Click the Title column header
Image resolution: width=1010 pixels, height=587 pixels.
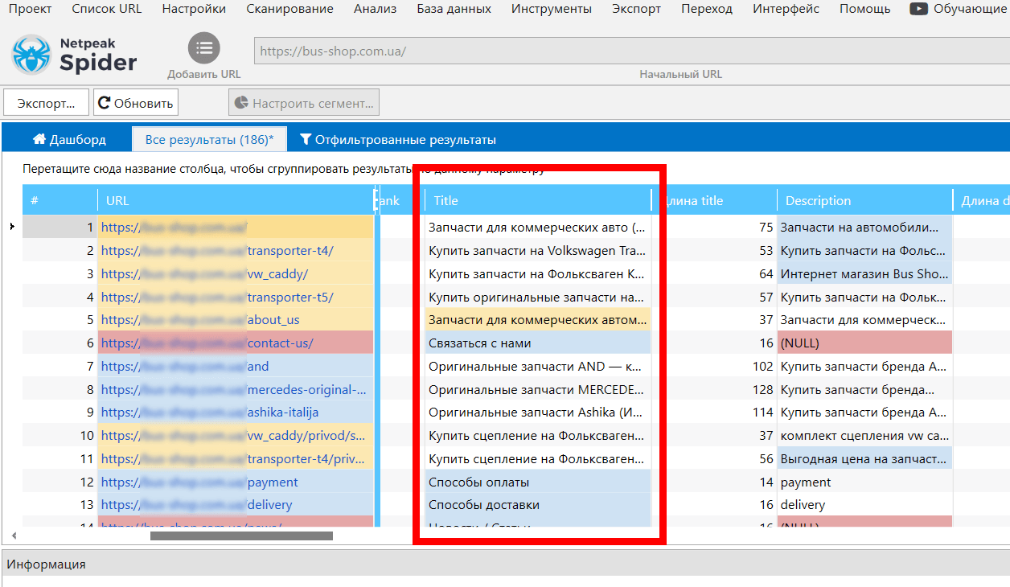538,200
